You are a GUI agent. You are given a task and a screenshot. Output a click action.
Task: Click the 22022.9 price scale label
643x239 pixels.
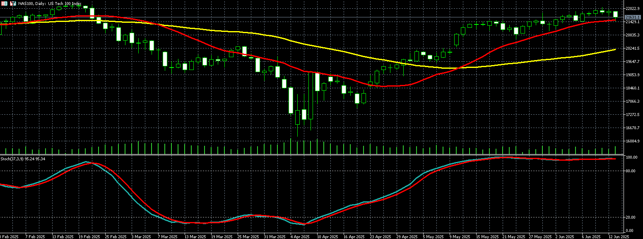click(x=633, y=9)
